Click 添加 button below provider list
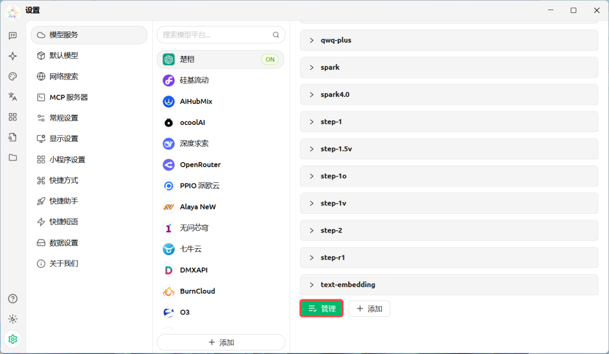 click(221, 342)
